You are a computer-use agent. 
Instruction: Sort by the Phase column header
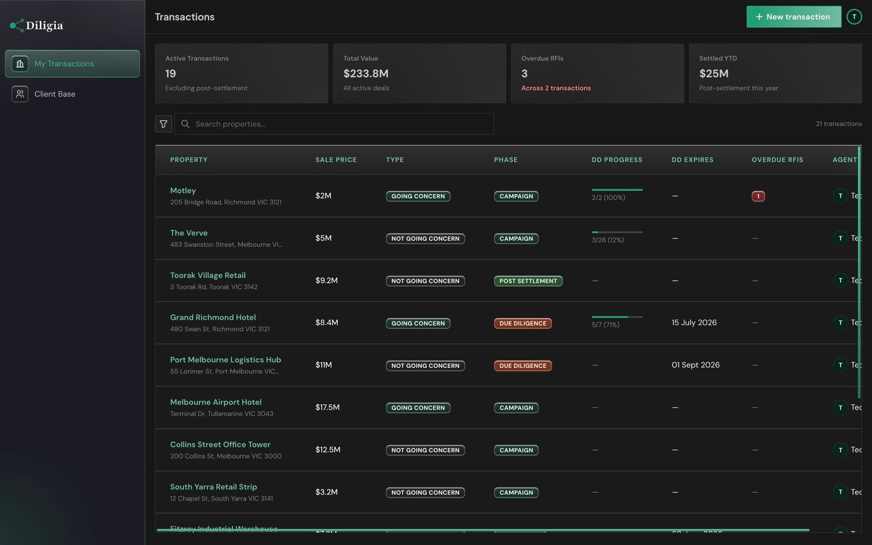506,160
